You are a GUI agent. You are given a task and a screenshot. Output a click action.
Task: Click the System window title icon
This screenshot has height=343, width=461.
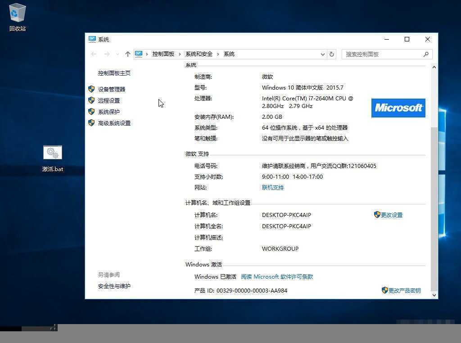tap(92, 39)
